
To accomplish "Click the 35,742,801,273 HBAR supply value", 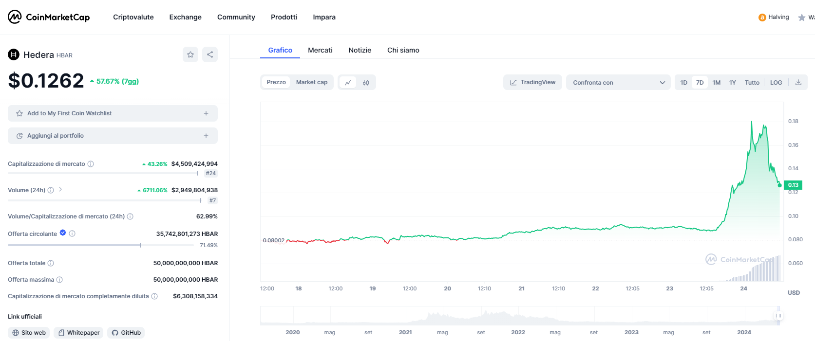I will (x=187, y=234).
